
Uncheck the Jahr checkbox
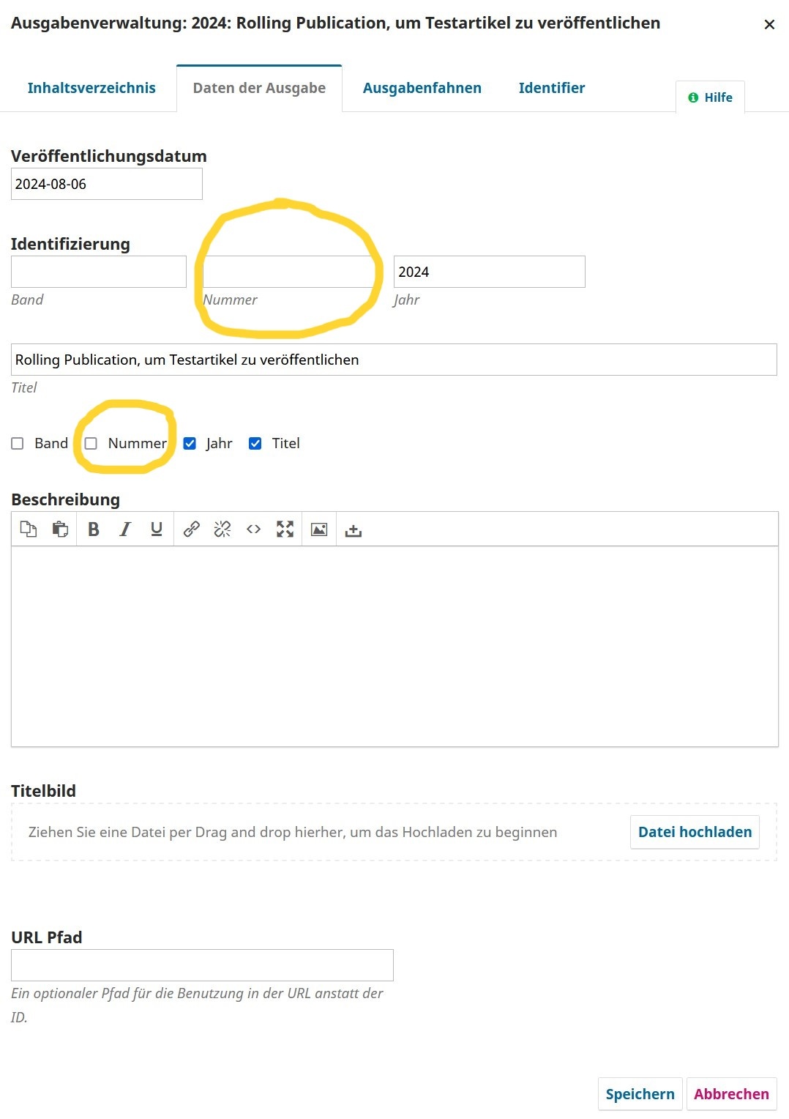[190, 444]
